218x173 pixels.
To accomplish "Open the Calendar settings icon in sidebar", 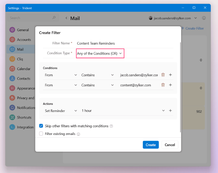I will pyautogui.click(x=12, y=69).
